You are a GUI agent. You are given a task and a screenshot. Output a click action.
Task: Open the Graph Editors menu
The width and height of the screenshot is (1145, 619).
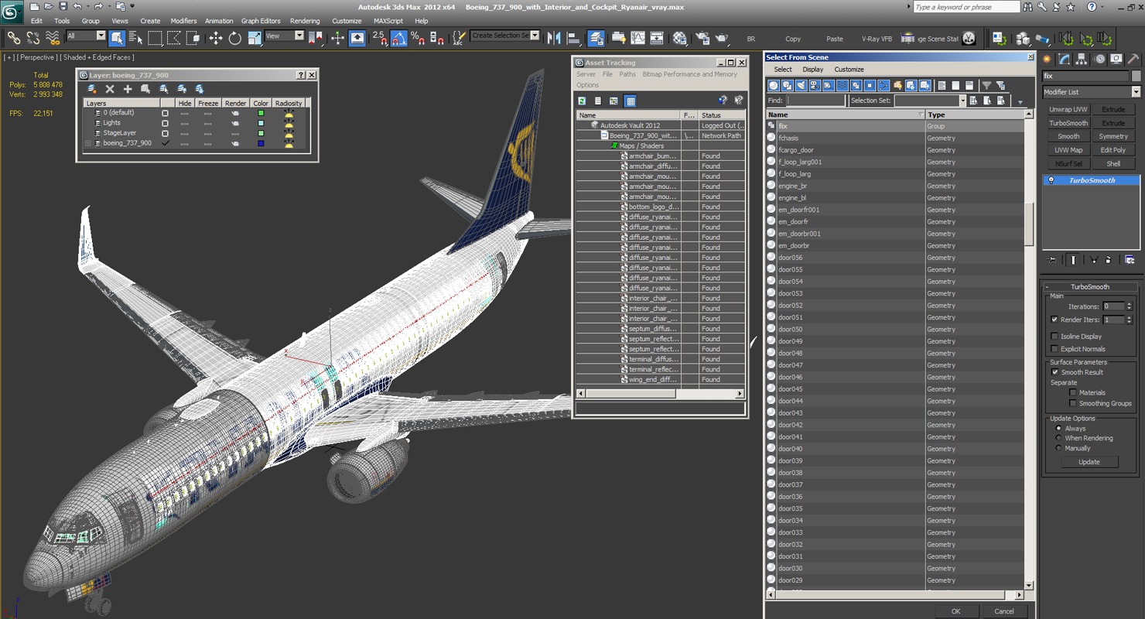(x=261, y=21)
